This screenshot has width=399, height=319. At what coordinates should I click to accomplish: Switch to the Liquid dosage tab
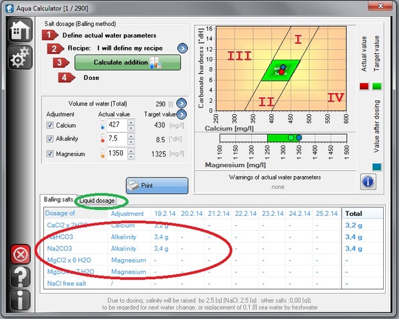97,200
